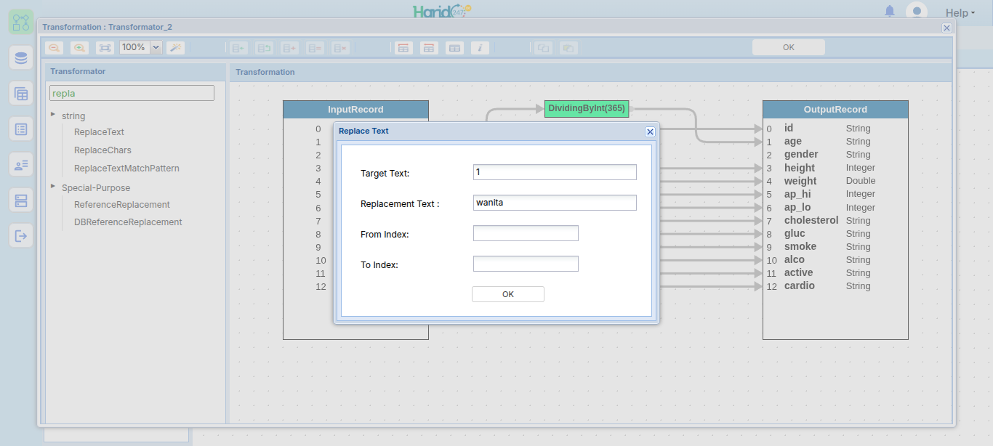The image size is (993, 446).
Task: Collapse the Special-Purpose tree category
Action: pos(53,186)
